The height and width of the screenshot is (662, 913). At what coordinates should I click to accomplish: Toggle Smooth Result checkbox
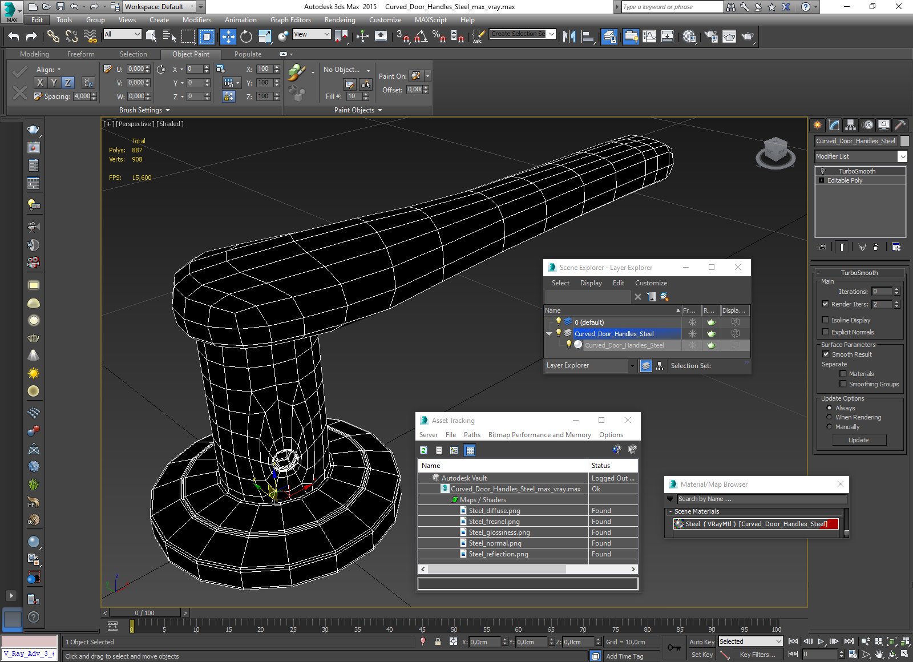point(826,354)
